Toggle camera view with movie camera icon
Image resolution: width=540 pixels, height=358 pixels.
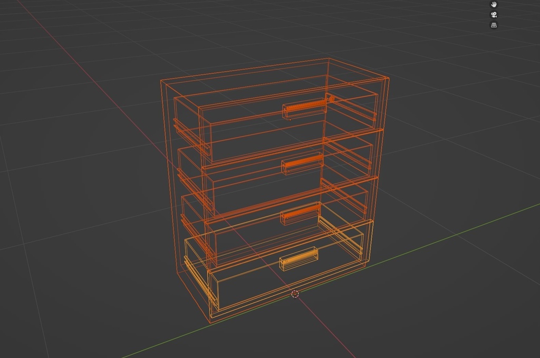(494, 14)
